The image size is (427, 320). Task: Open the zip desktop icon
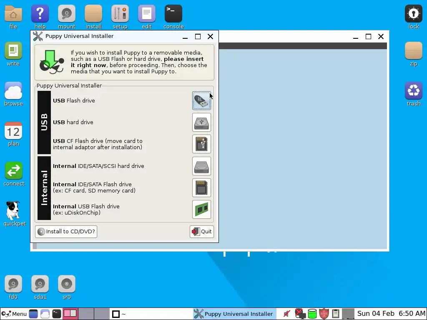(x=413, y=54)
